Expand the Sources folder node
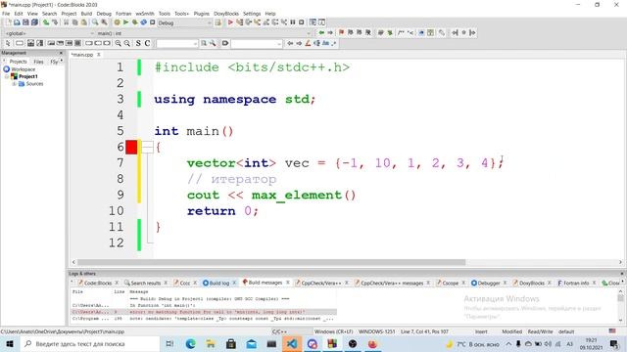The image size is (627, 352). click(14, 84)
